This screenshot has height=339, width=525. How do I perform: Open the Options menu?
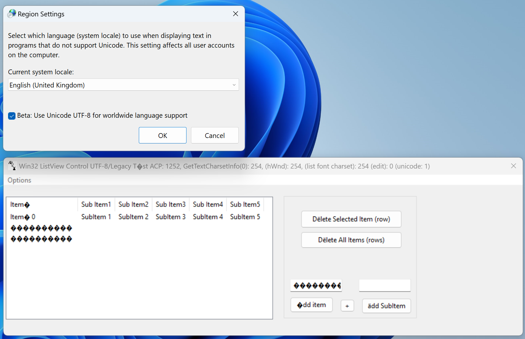pyautogui.click(x=19, y=180)
